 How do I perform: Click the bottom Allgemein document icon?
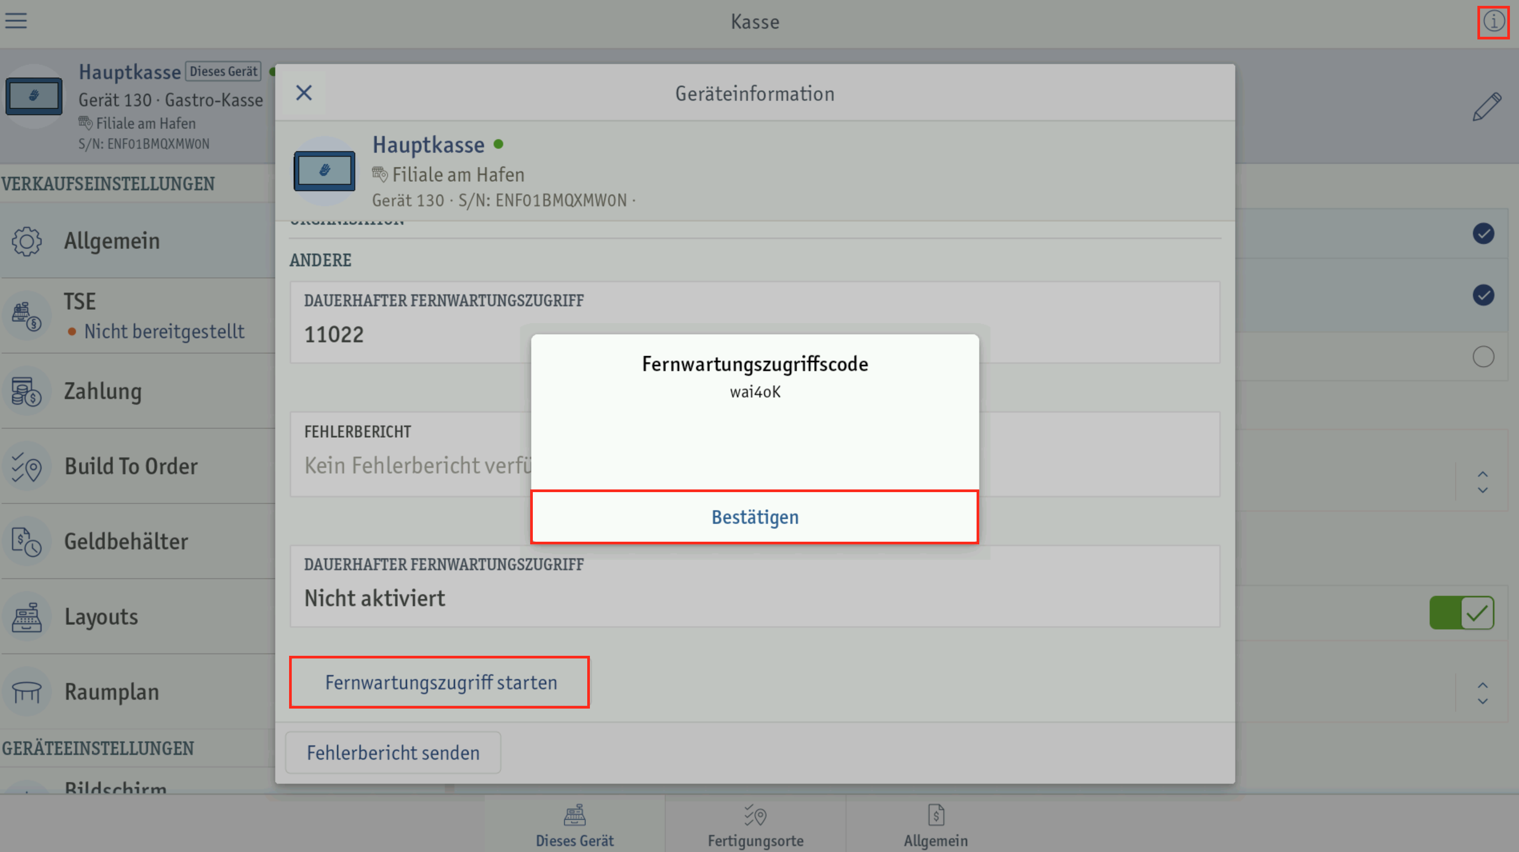click(x=936, y=815)
